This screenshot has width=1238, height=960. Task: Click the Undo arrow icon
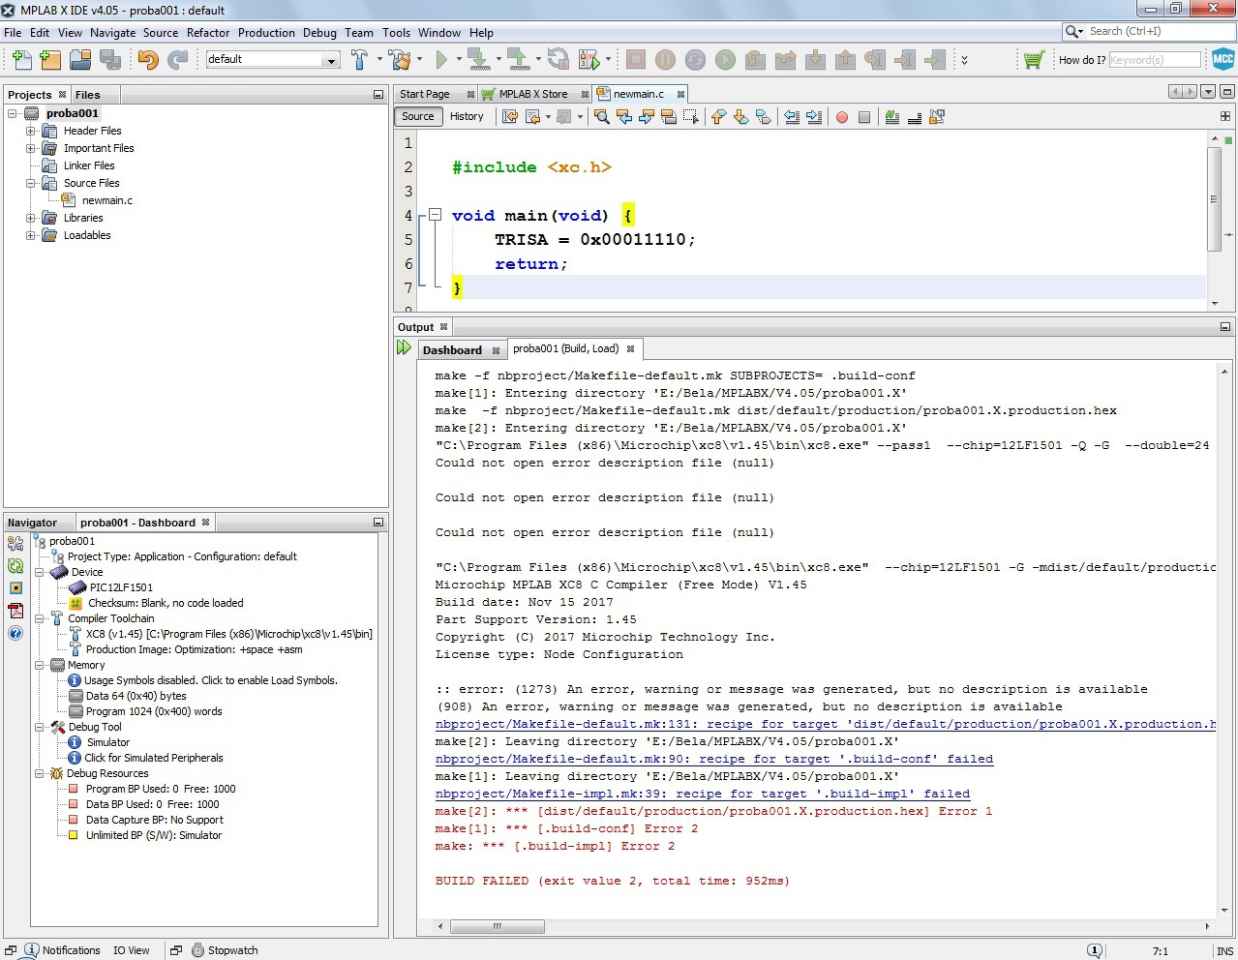pyautogui.click(x=147, y=60)
